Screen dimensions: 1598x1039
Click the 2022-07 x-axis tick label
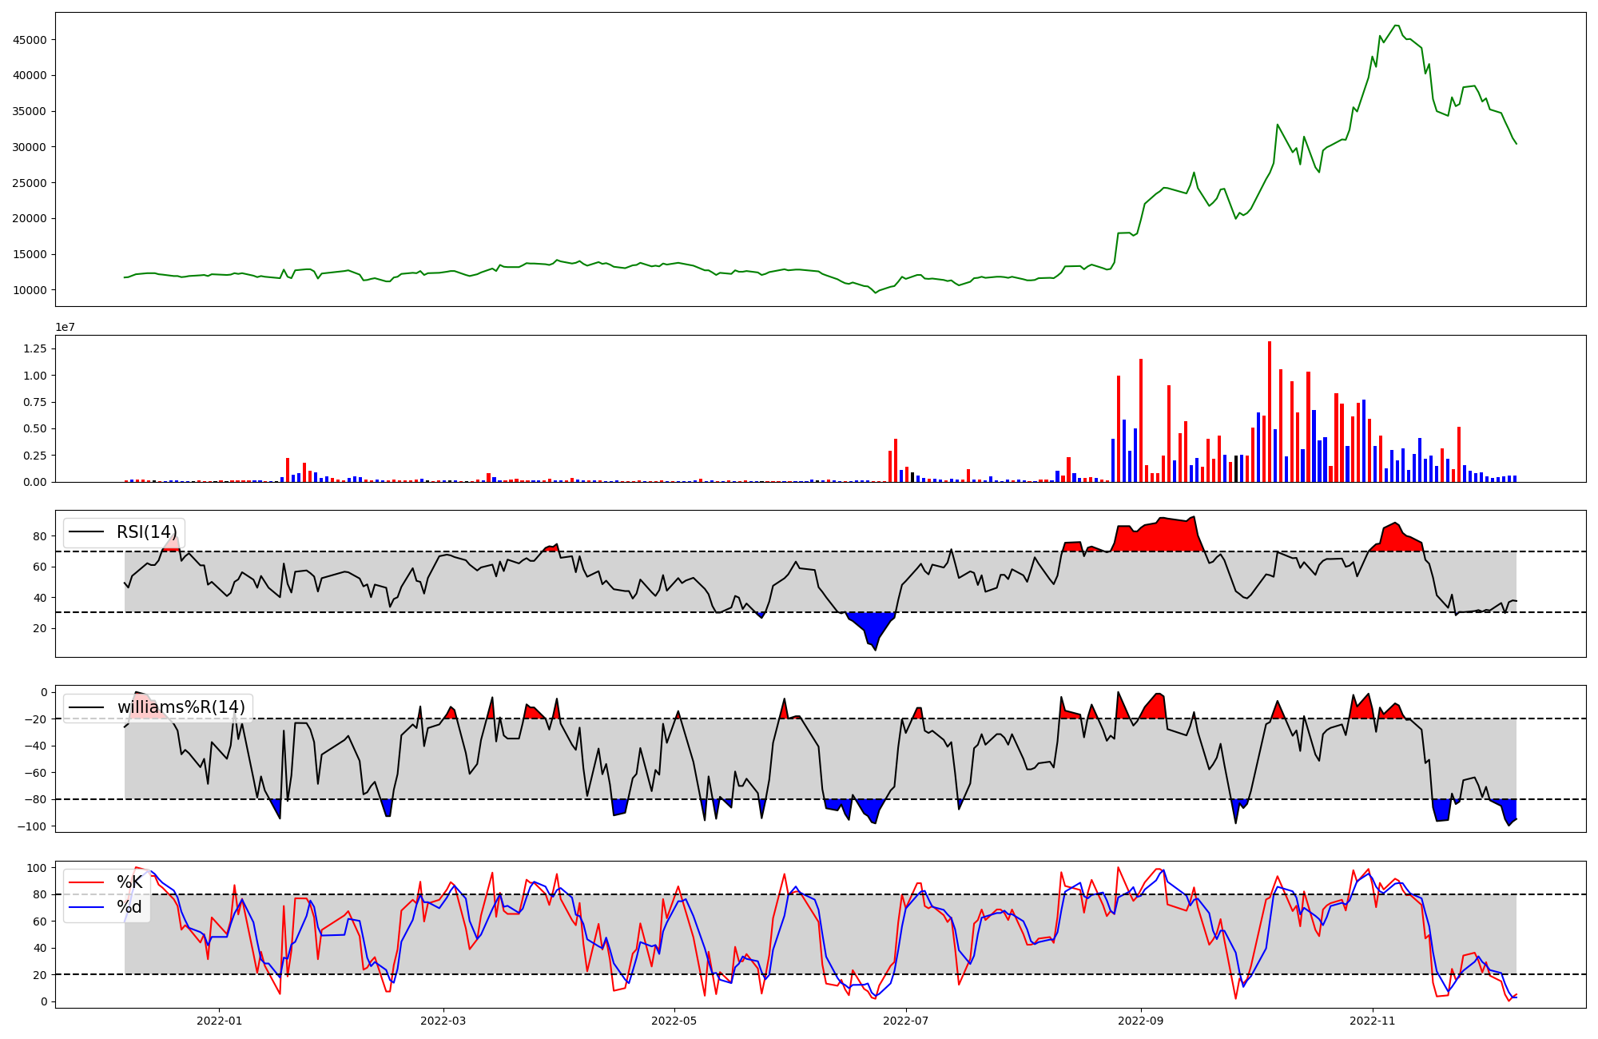tap(907, 1021)
